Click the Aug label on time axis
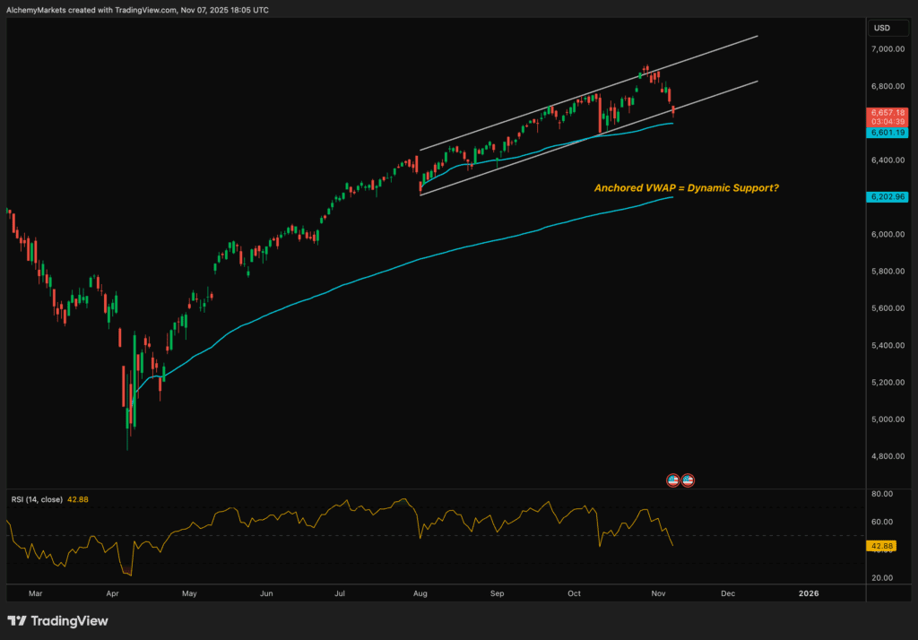The image size is (918, 640). click(421, 593)
